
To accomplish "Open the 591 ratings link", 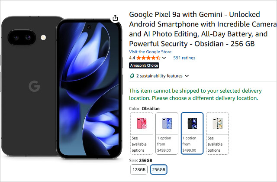I will (184, 58).
